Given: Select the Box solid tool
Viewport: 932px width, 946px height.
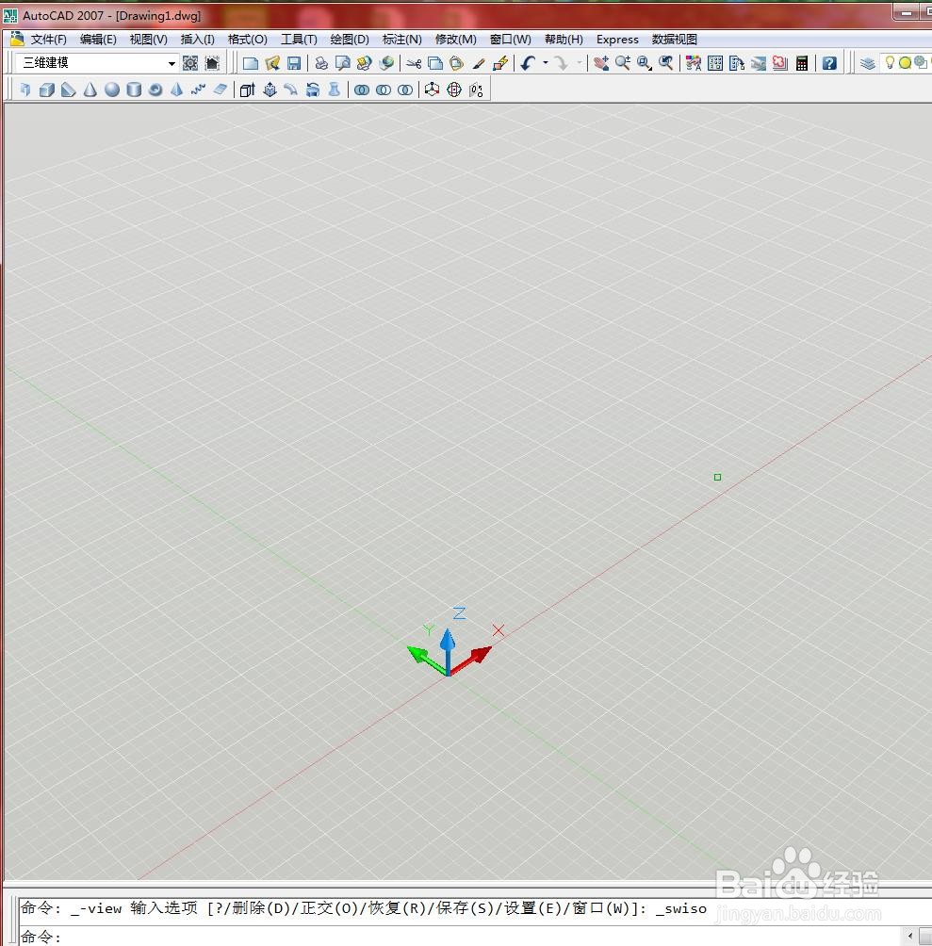Looking at the screenshot, I should pyautogui.click(x=46, y=90).
